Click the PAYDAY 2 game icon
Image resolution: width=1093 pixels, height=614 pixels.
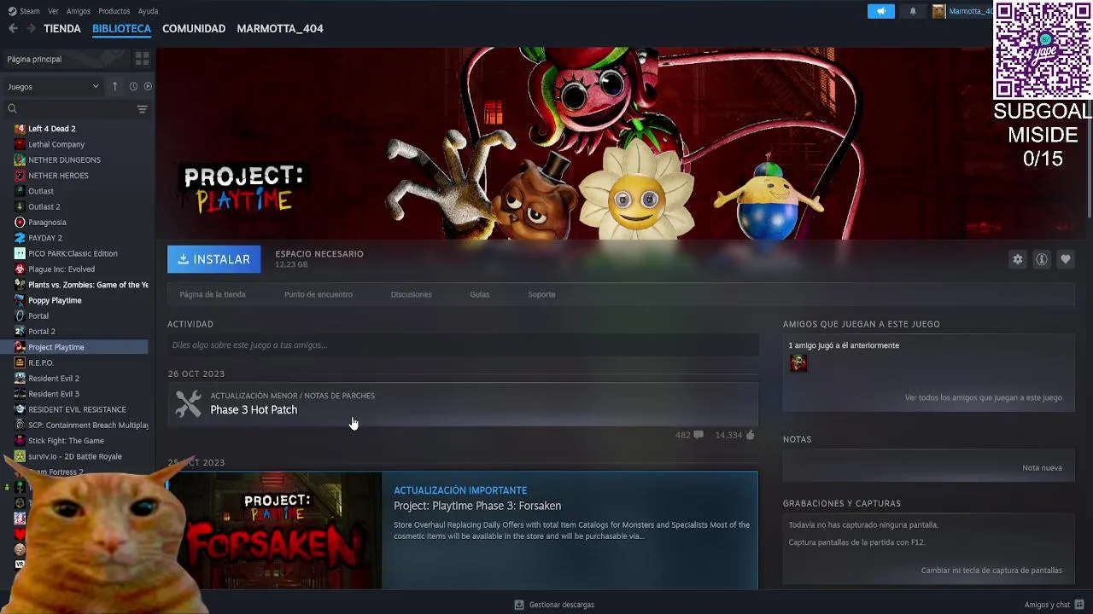point(20,238)
